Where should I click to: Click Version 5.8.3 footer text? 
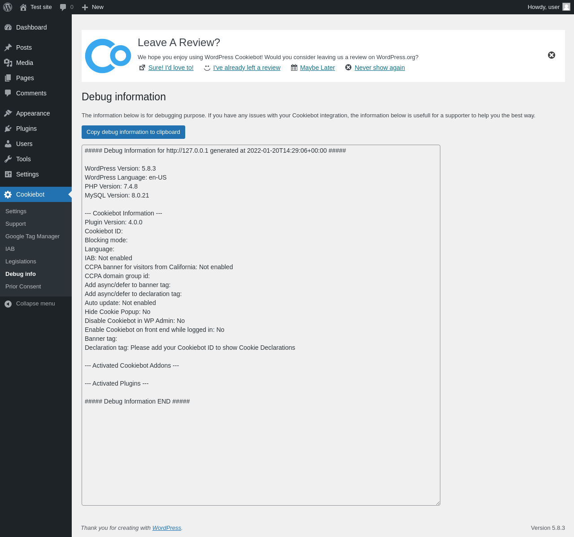(548, 528)
